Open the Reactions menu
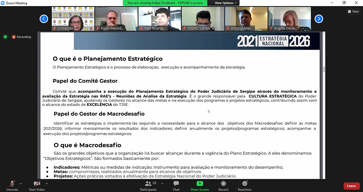Screen dimensions: 363x192 [244, 184]
